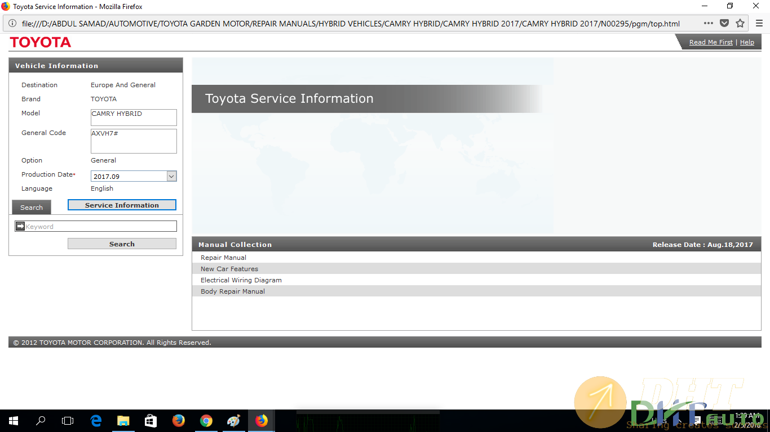Open File Explorer from the taskbar

pos(123,421)
